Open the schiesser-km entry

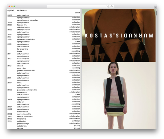23,112
